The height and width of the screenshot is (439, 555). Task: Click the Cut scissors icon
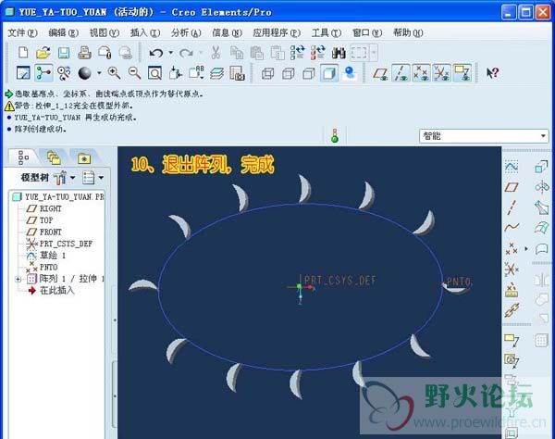point(216,53)
